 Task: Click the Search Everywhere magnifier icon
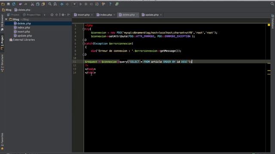point(272,4)
